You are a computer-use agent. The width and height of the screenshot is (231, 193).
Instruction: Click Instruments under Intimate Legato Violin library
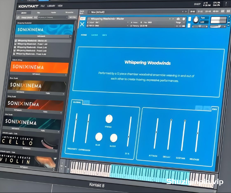tap(24, 167)
